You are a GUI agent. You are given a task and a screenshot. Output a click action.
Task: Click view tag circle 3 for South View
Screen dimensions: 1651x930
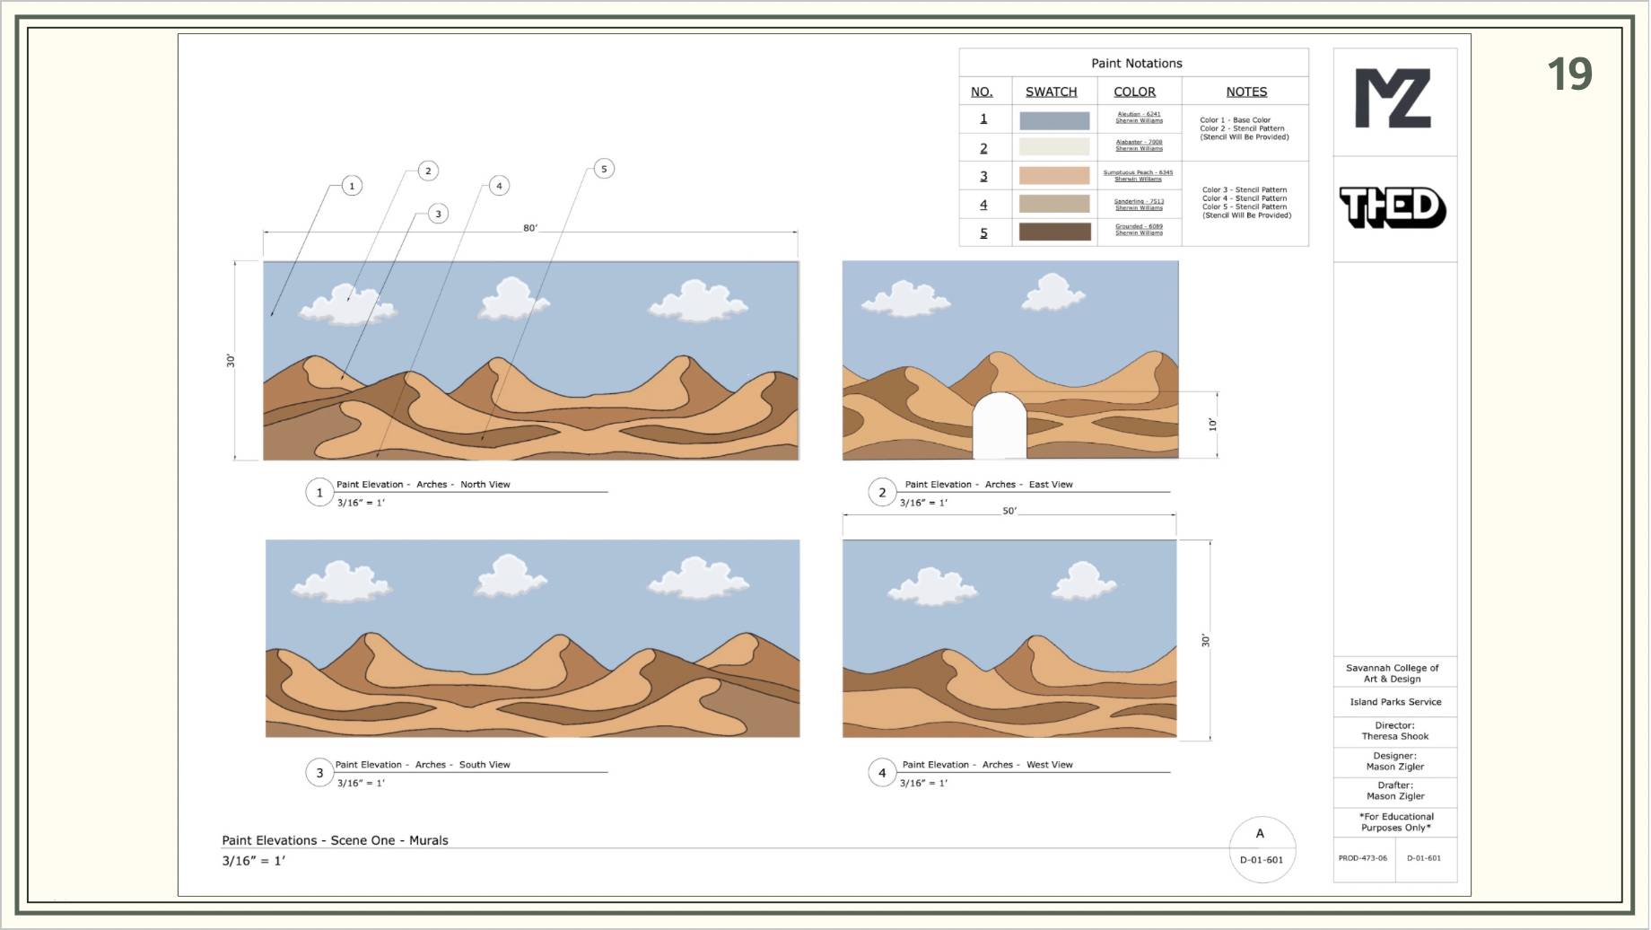(319, 773)
